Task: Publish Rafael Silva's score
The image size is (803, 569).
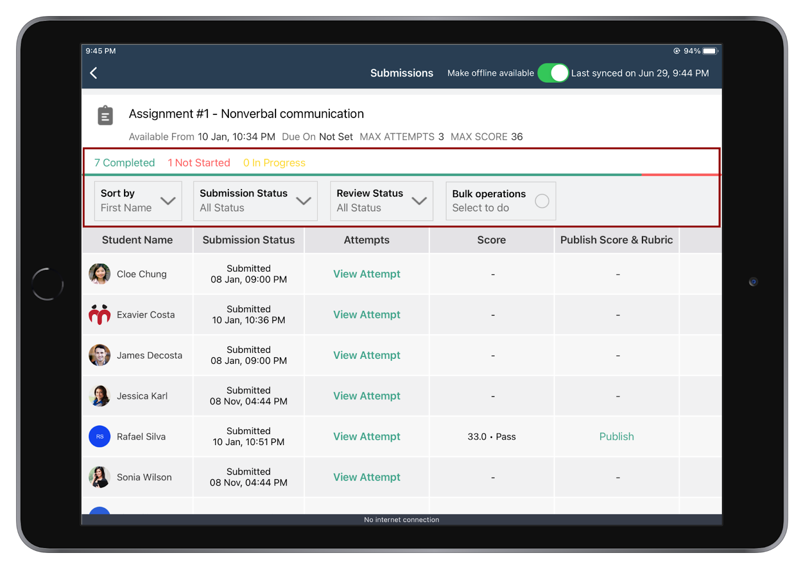Action: point(617,437)
